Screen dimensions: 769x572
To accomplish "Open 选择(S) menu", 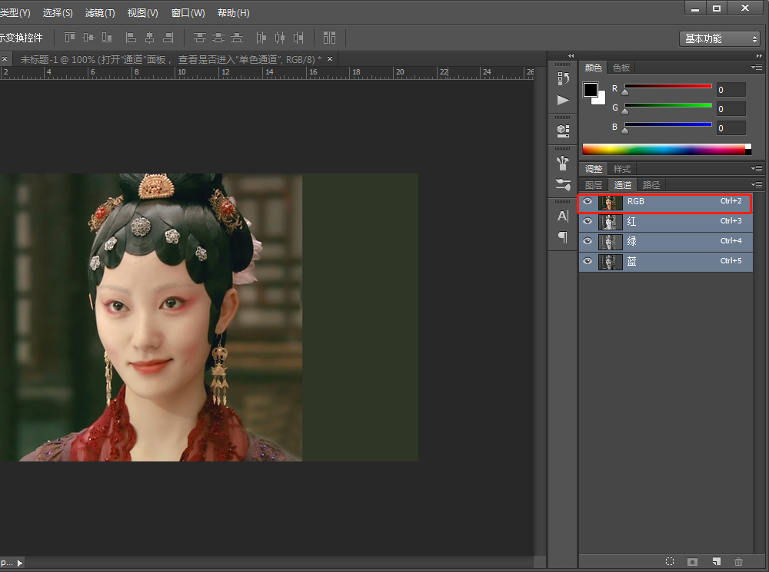I will (58, 13).
